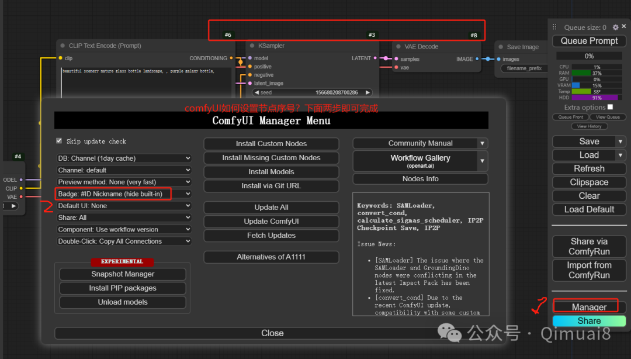Open Snapshot Manager
The height and width of the screenshot is (359, 631).
[x=123, y=274]
